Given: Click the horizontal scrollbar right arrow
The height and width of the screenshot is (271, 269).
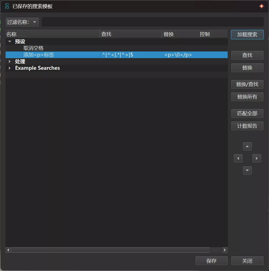Looking at the screenshot, I should pyautogui.click(x=225, y=250).
